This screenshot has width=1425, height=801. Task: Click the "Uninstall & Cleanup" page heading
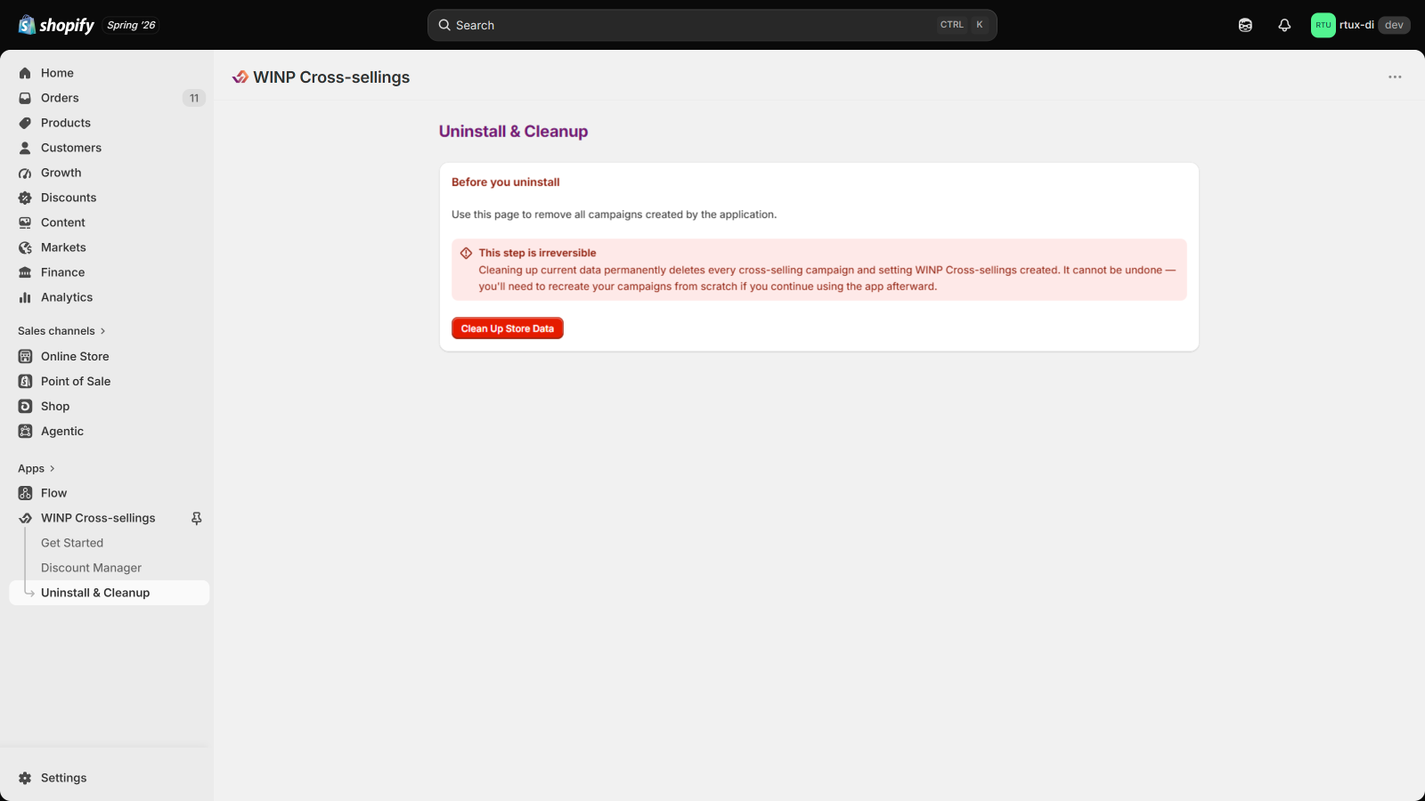(x=513, y=132)
